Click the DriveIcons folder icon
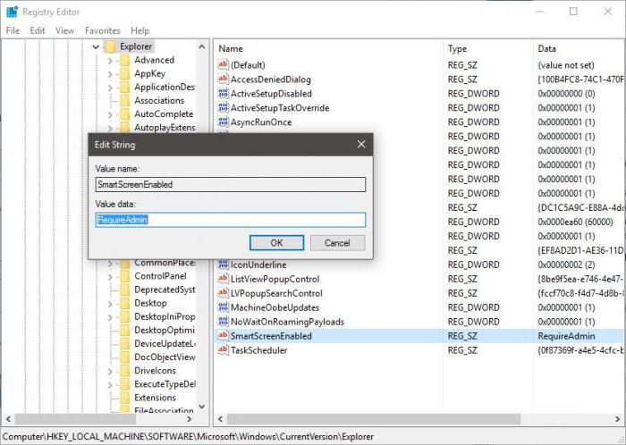 click(125, 371)
